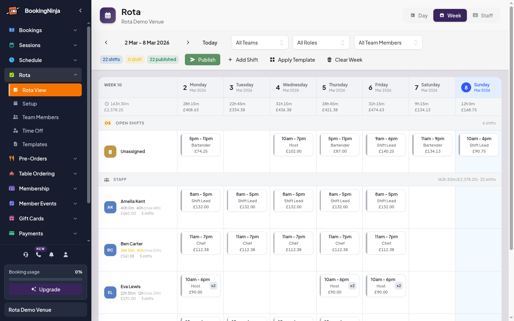
Task: Open Time Off under Rota
Action: (x=45, y=131)
